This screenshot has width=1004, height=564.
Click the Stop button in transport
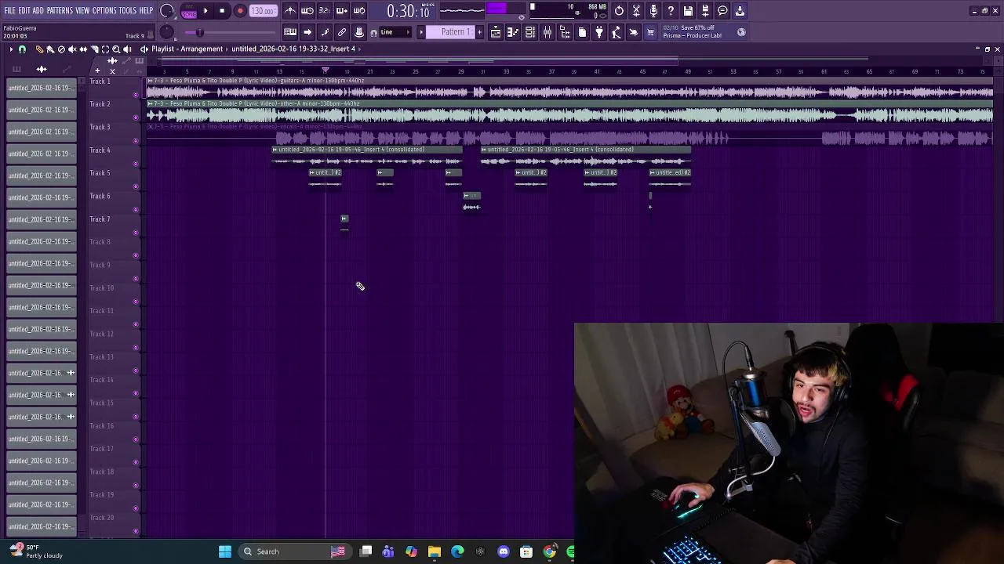click(x=222, y=11)
